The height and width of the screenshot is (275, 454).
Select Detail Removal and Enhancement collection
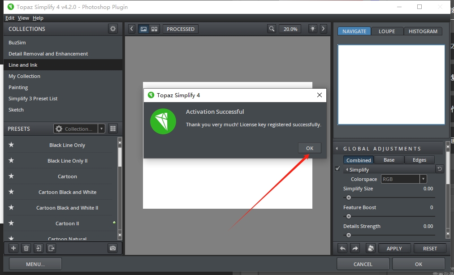63,54
